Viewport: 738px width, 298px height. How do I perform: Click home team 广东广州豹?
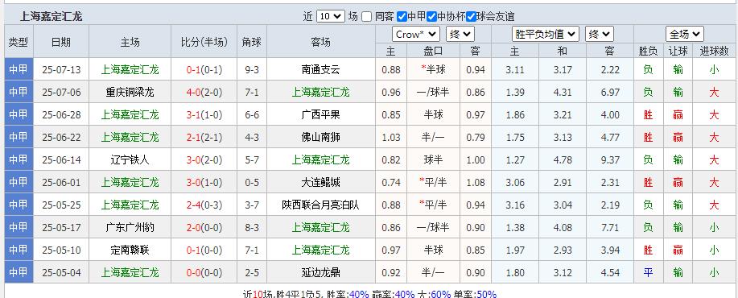click(x=130, y=227)
